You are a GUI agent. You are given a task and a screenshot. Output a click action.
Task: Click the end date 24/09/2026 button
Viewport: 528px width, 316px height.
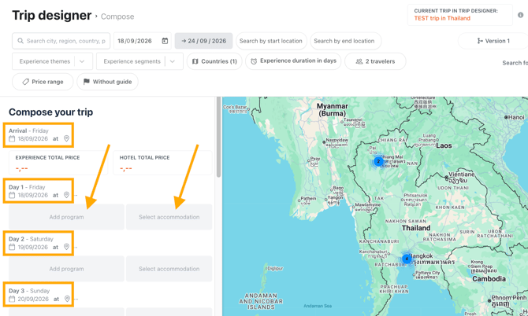(203, 41)
